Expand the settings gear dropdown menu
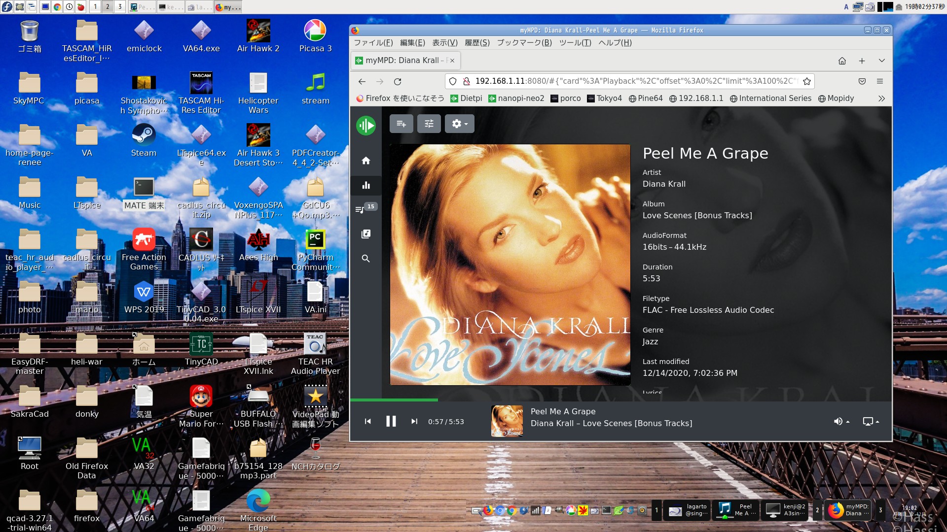Screen dimensions: 947x532 tap(459, 124)
